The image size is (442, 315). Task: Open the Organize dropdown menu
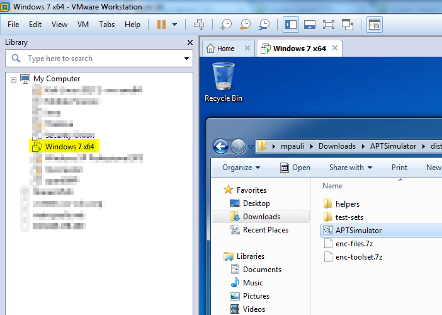241,168
